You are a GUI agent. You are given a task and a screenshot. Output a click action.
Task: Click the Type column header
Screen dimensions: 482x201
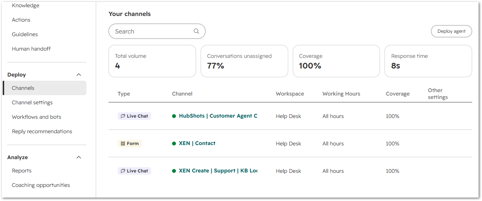click(x=124, y=94)
